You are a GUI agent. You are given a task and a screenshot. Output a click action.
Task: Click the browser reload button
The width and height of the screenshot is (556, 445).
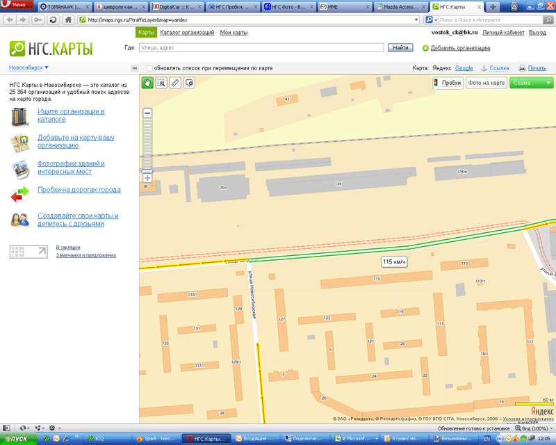coord(54,19)
